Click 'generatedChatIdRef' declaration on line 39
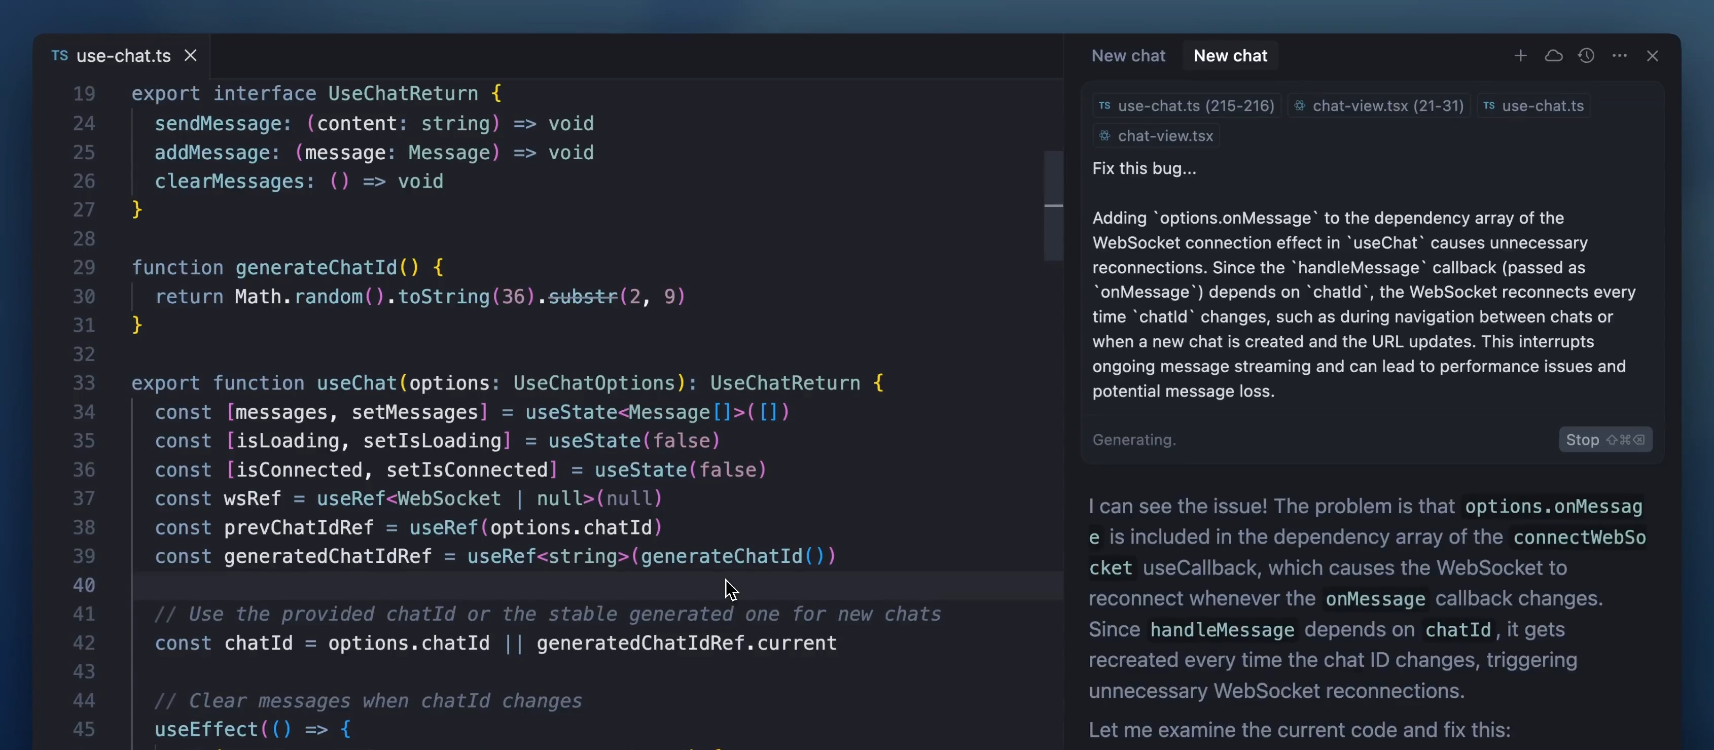The image size is (1714, 750). tap(328, 556)
